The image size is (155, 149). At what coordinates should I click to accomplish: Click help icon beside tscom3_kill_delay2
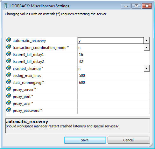point(9,61)
